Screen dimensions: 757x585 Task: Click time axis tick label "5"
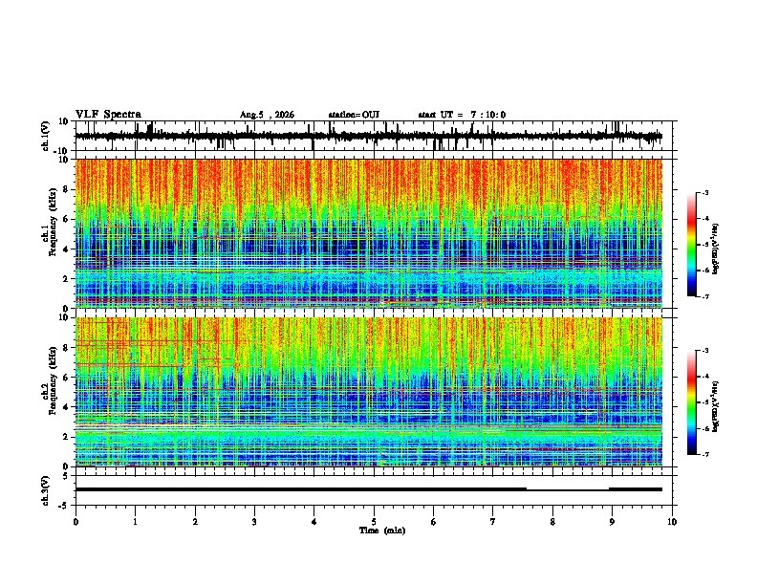tap(374, 522)
